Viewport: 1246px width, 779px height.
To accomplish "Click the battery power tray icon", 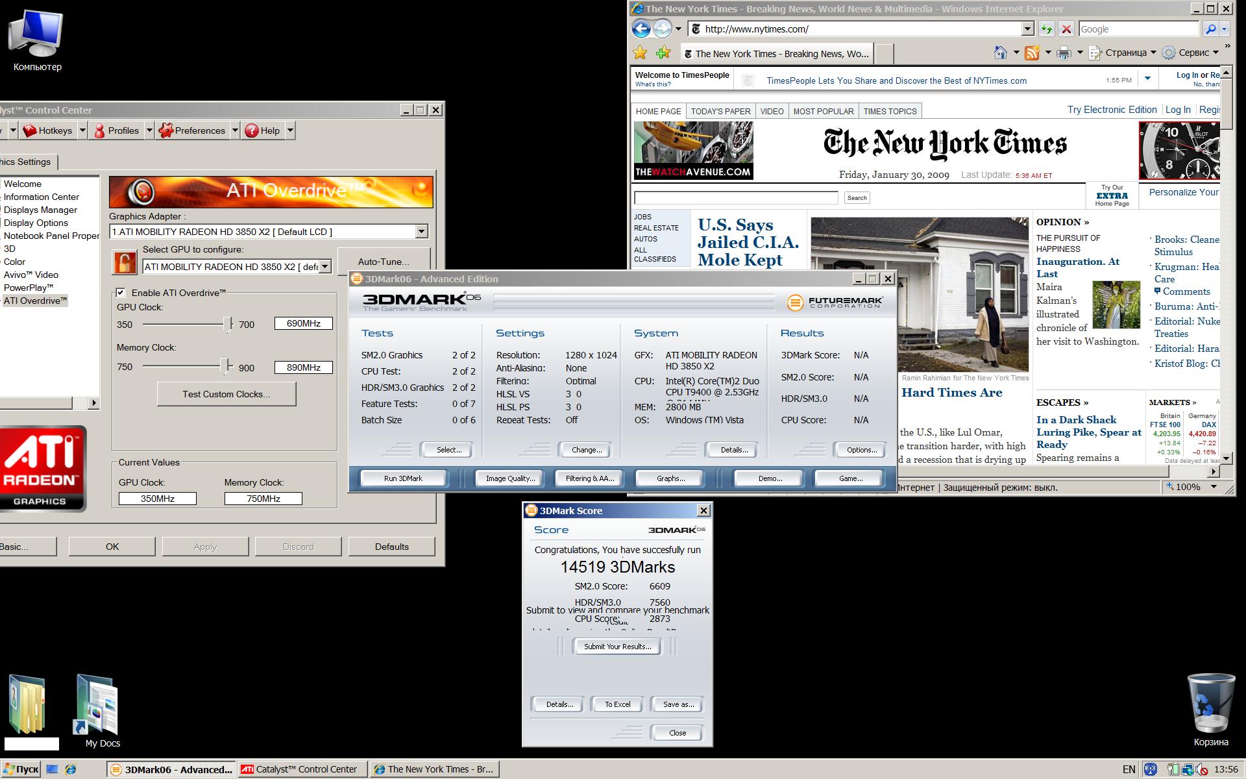I will click(x=1173, y=769).
